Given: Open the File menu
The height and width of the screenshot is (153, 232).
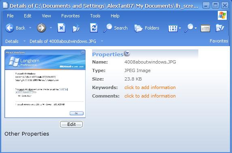Looking at the screenshot, I should (x=10, y=16).
